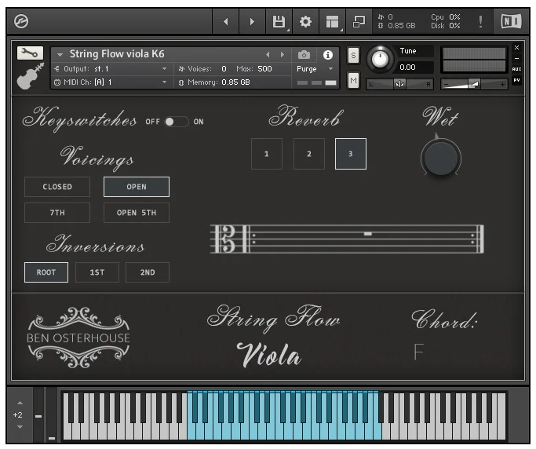Select the ROOT inversion
The image size is (536, 449).
pos(46,272)
